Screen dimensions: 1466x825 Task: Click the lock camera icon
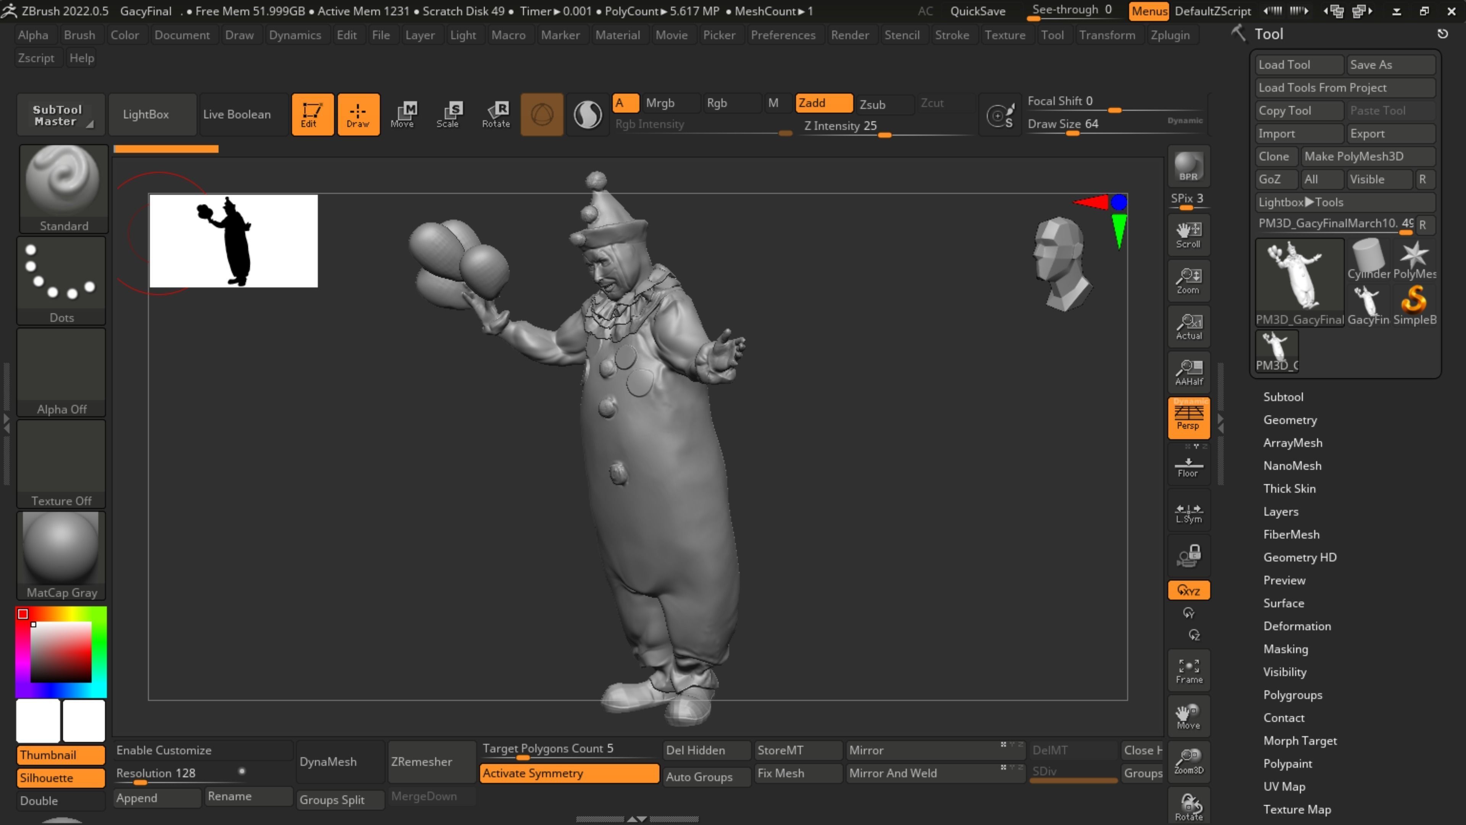click(x=1188, y=555)
